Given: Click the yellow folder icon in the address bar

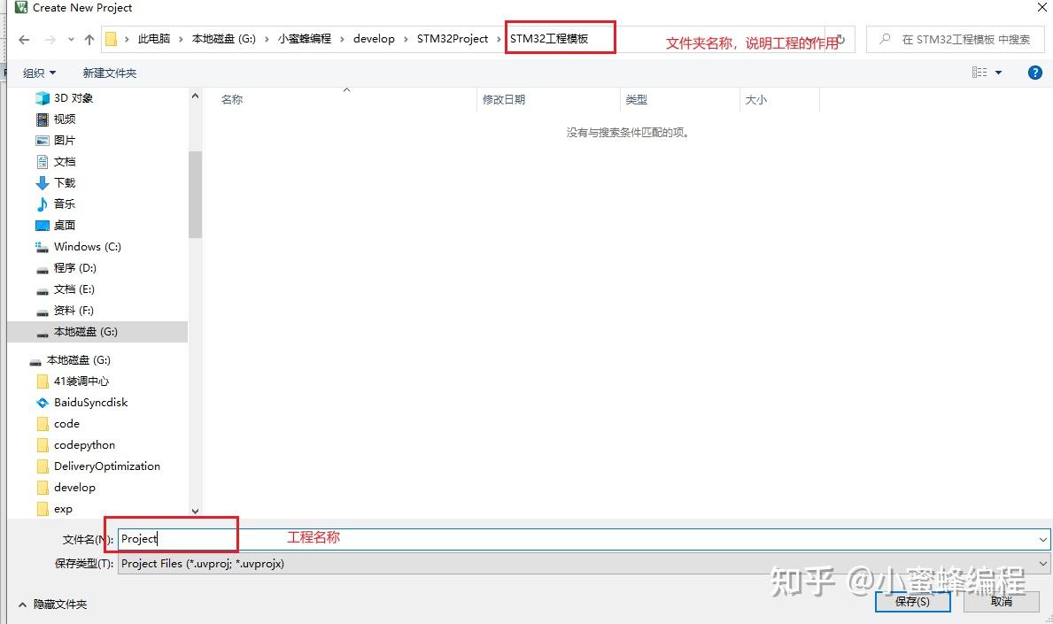Looking at the screenshot, I should coord(112,38).
